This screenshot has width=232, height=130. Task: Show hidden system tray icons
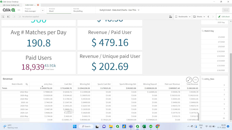click(x=188, y=126)
